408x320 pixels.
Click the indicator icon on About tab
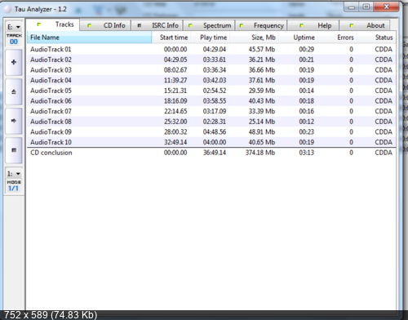point(352,25)
